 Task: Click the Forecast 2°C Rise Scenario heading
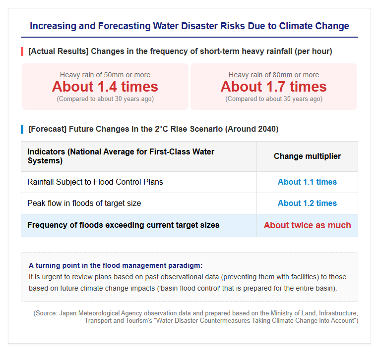tap(153, 129)
